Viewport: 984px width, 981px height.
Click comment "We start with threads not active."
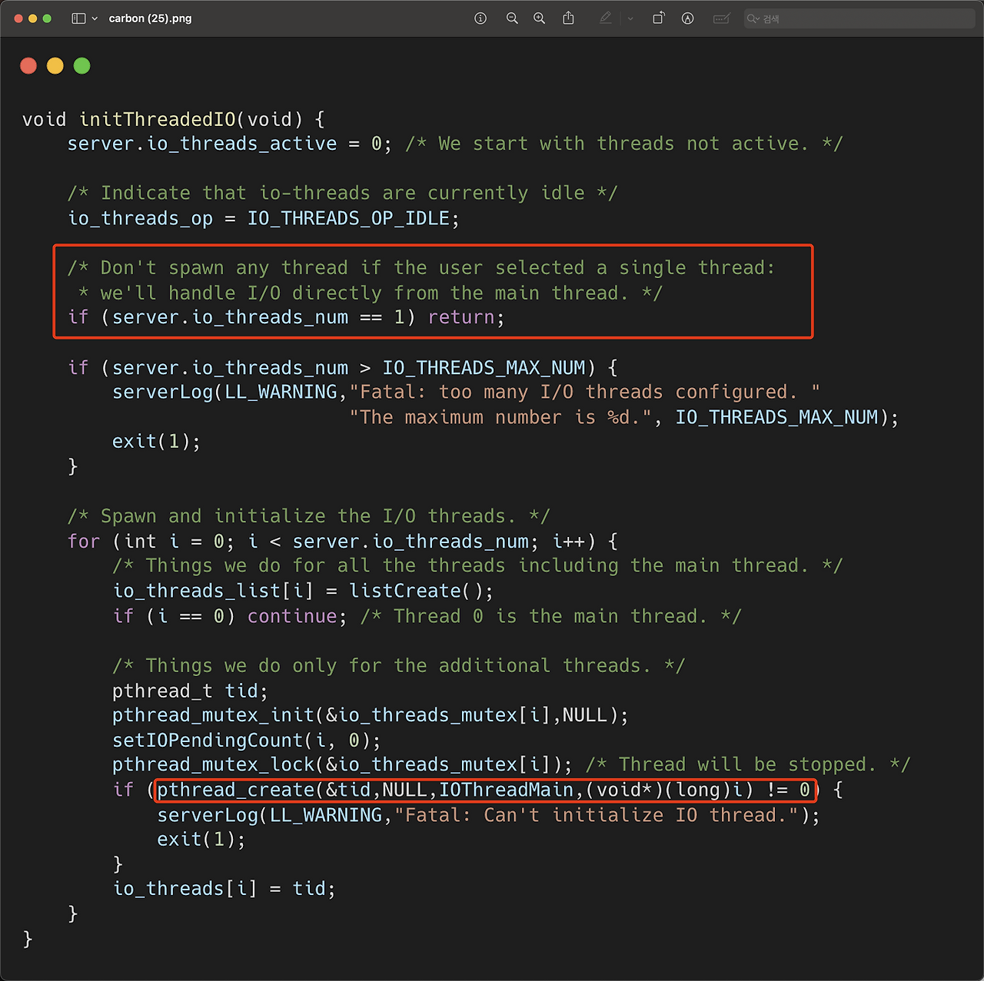623,144
